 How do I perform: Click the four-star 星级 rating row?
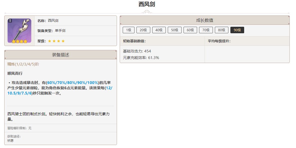pyautogui.click(x=76, y=41)
